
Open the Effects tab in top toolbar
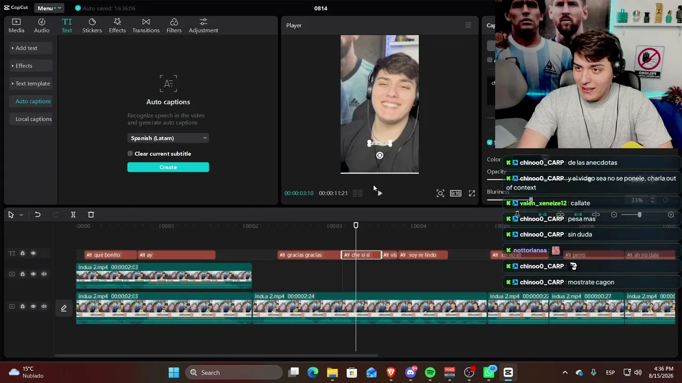point(117,26)
